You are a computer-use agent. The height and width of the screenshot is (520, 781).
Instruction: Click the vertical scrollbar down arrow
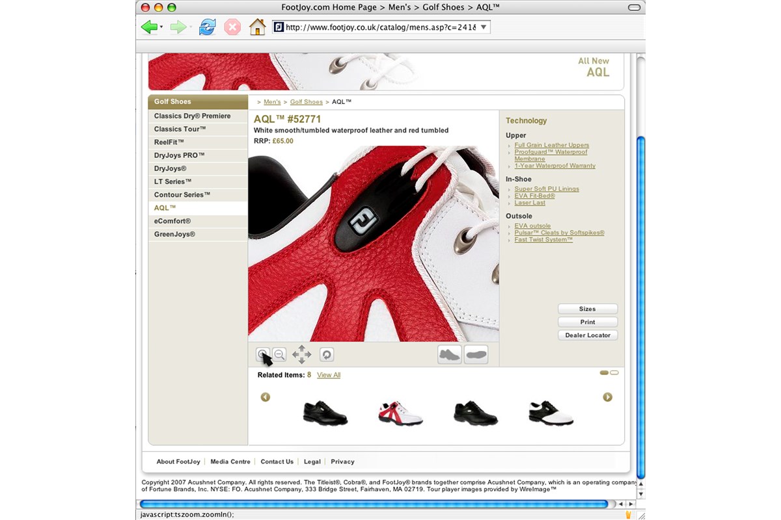click(x=640, y=494)
